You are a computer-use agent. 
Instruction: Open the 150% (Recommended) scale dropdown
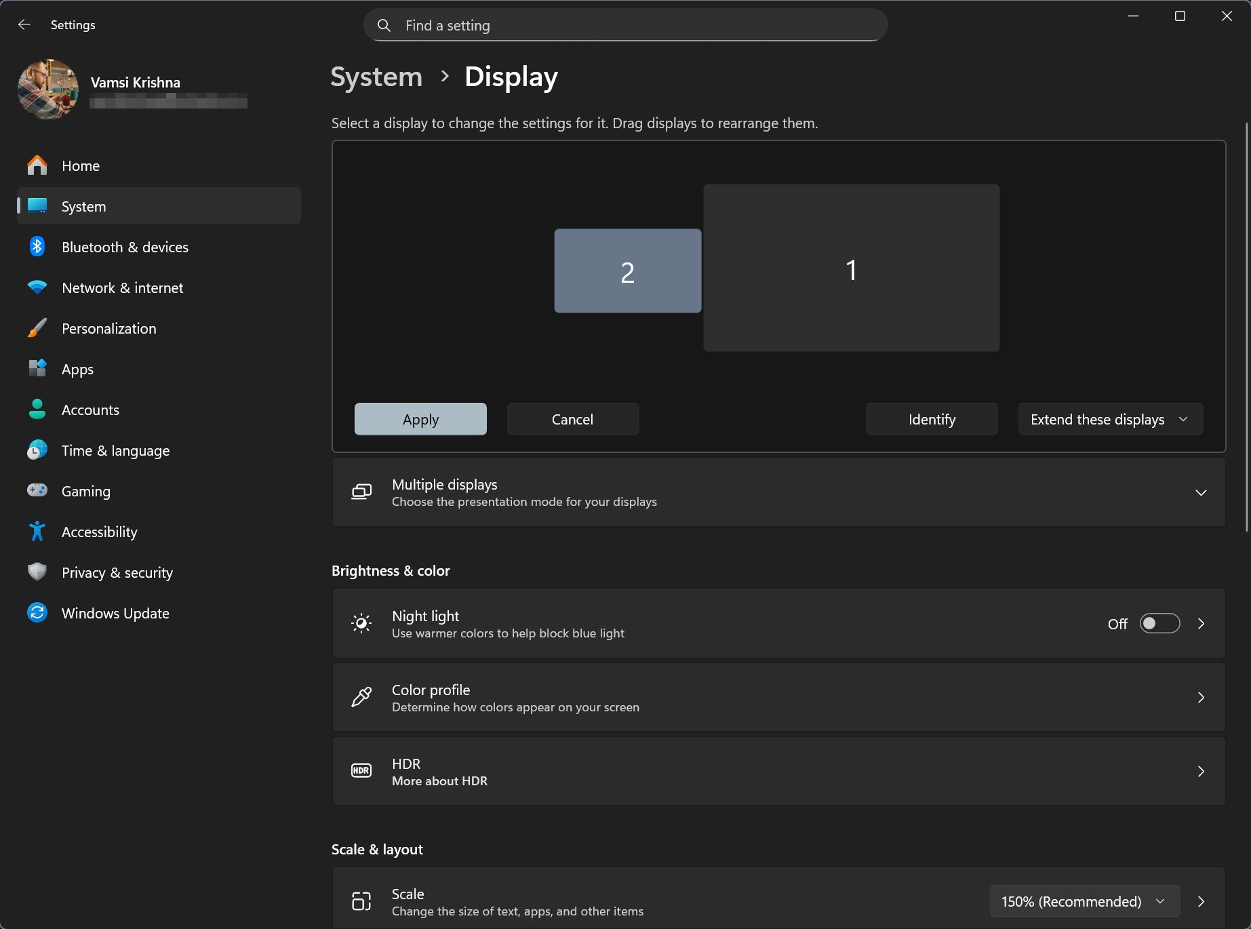pyautogui.click(x=1085, y=901)
